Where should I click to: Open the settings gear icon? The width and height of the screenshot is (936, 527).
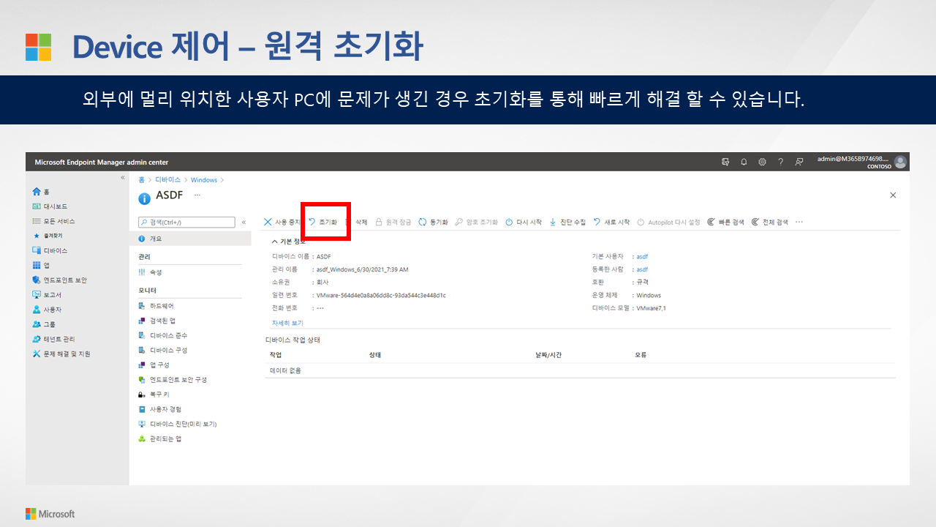(762, 162)
